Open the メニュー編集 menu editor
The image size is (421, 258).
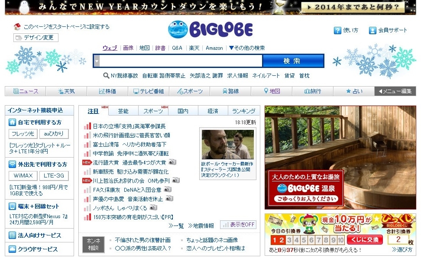click(x=395, y=91)
